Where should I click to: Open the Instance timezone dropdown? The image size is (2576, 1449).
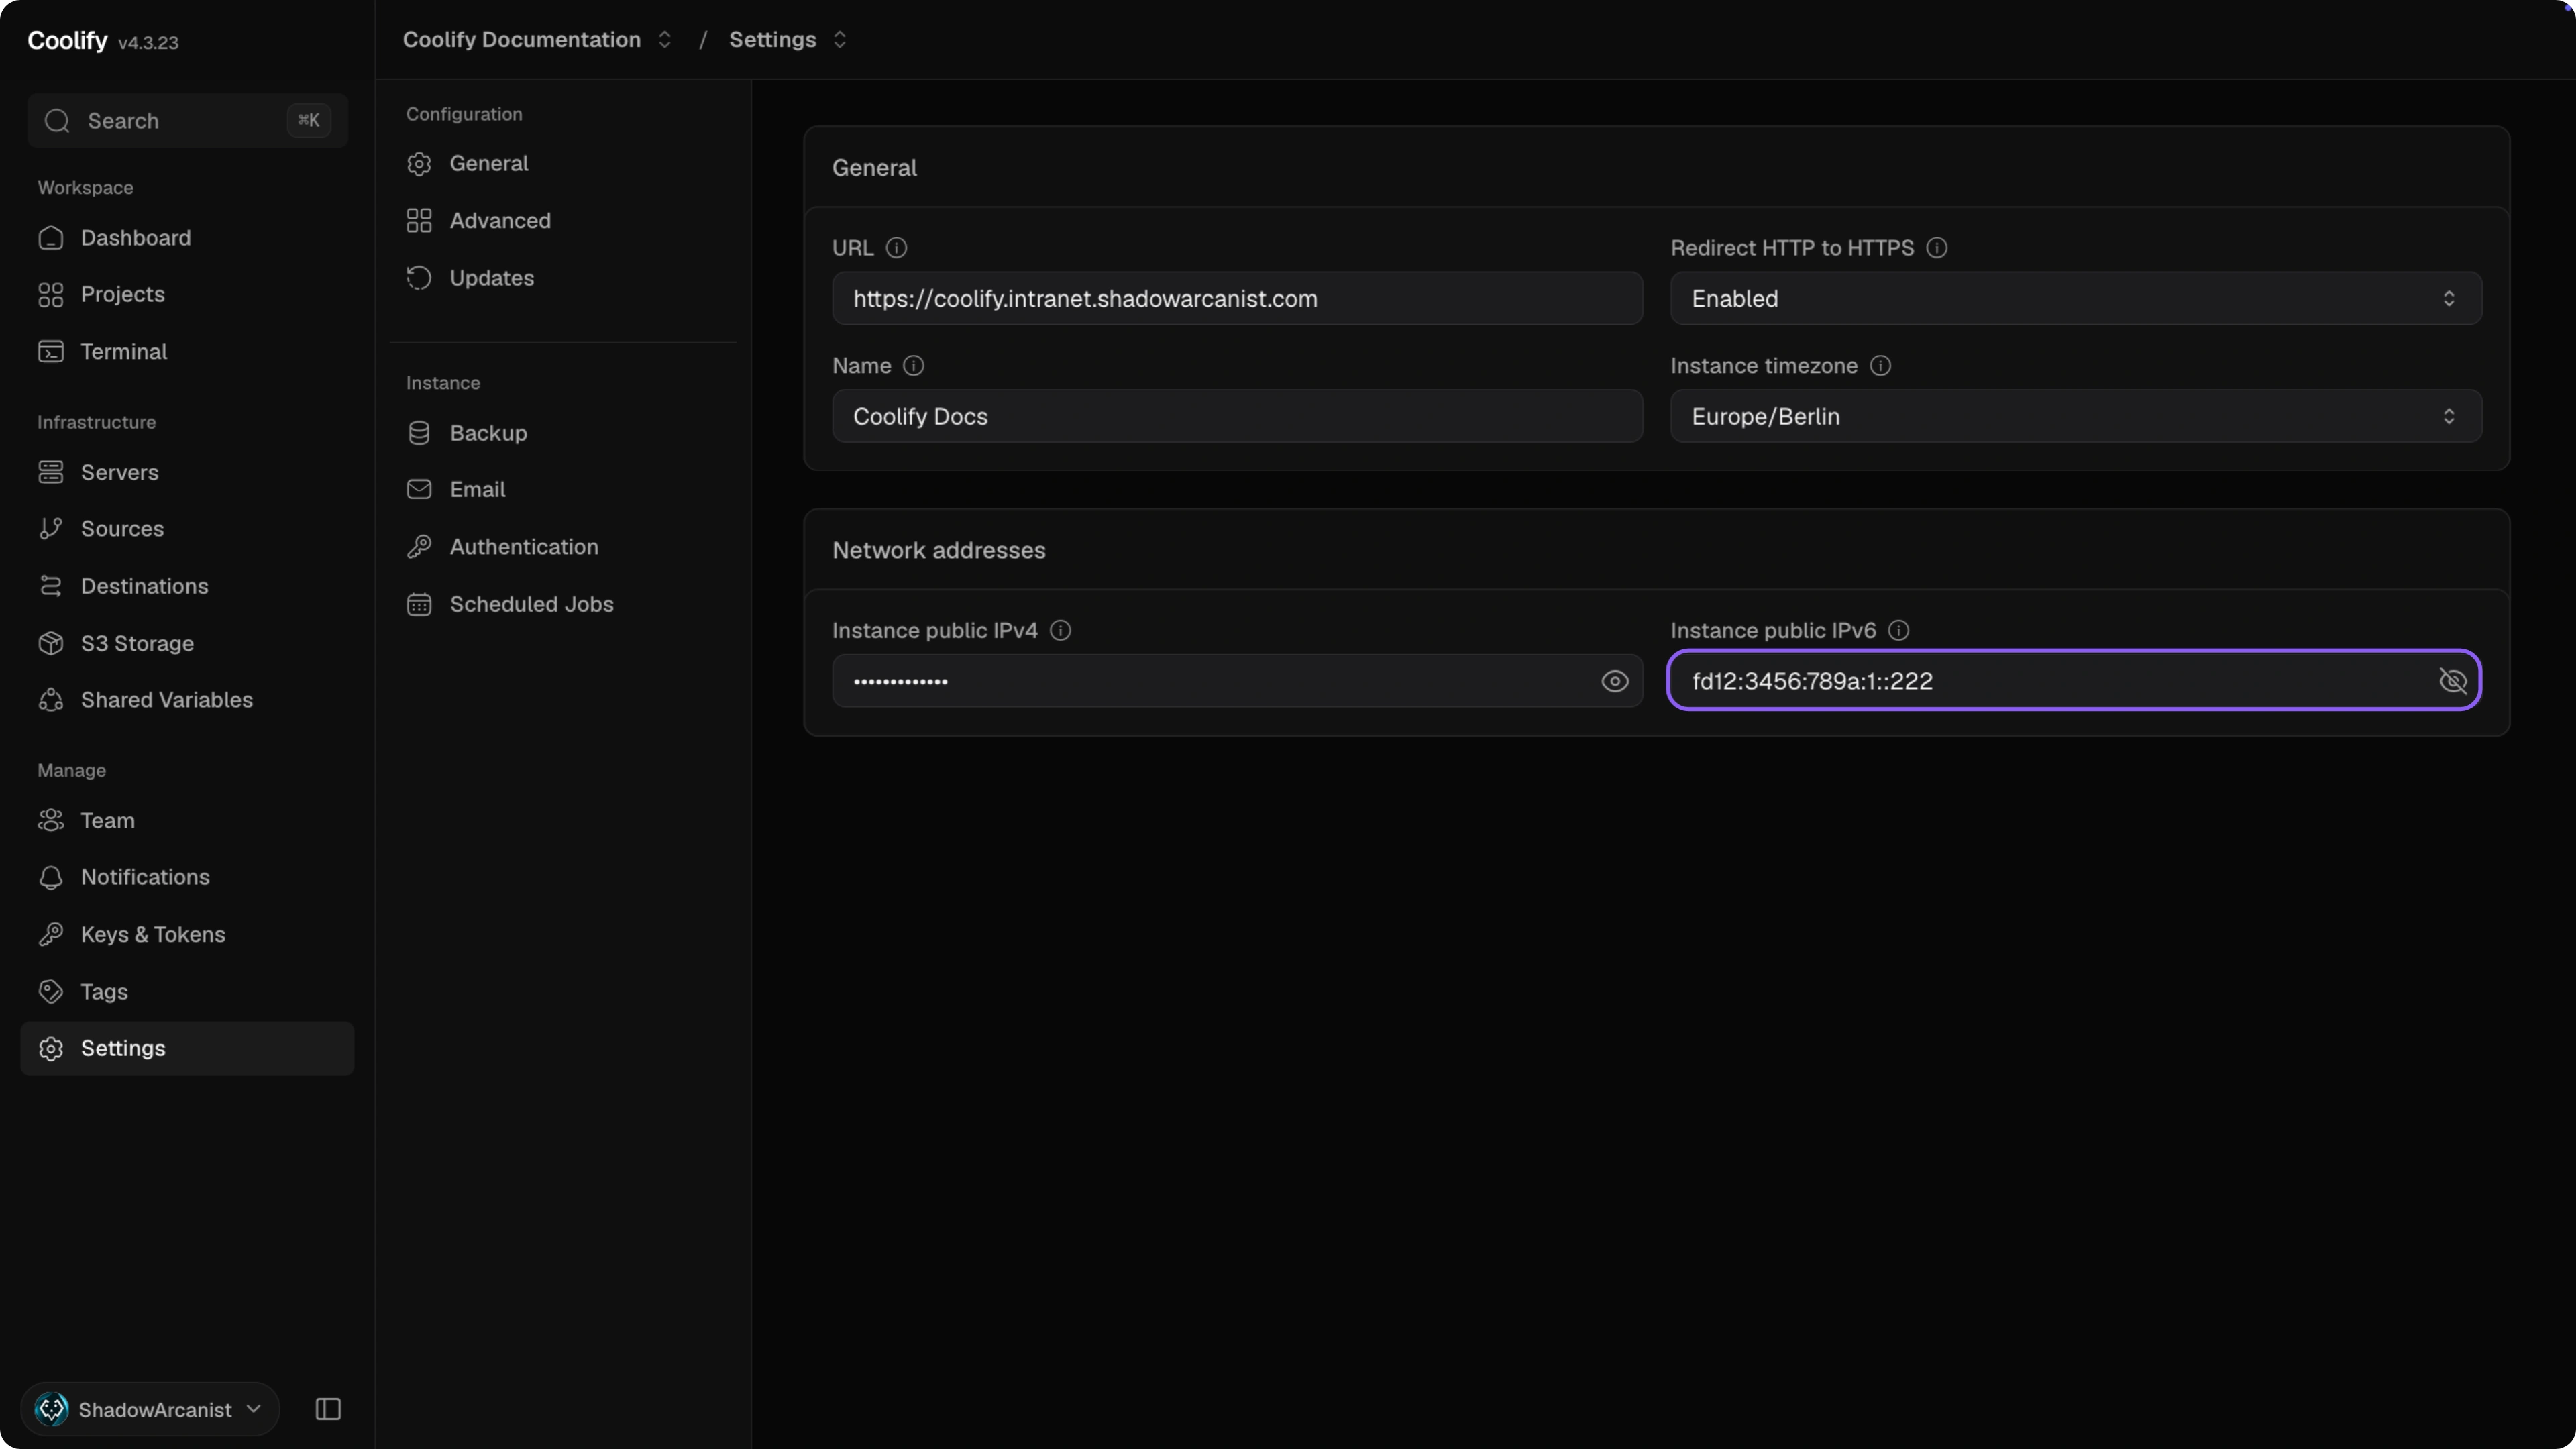[2076, 416]
